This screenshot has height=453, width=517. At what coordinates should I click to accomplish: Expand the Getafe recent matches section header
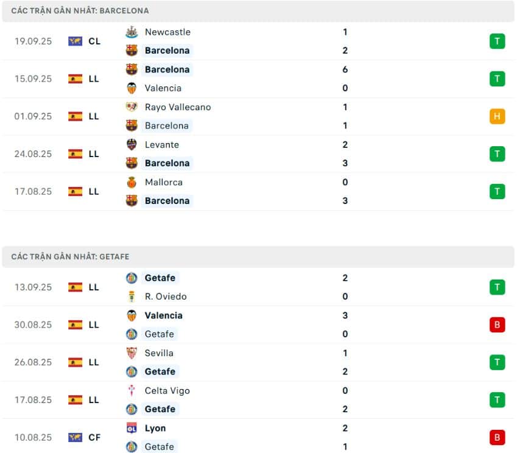(x=70, y=256)
